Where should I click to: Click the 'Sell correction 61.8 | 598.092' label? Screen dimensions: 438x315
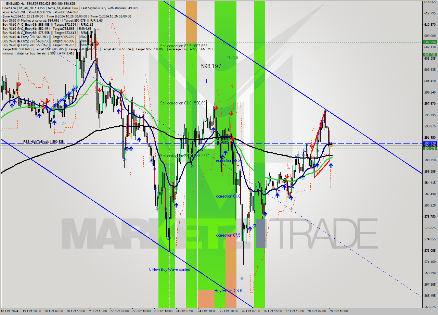184,103
